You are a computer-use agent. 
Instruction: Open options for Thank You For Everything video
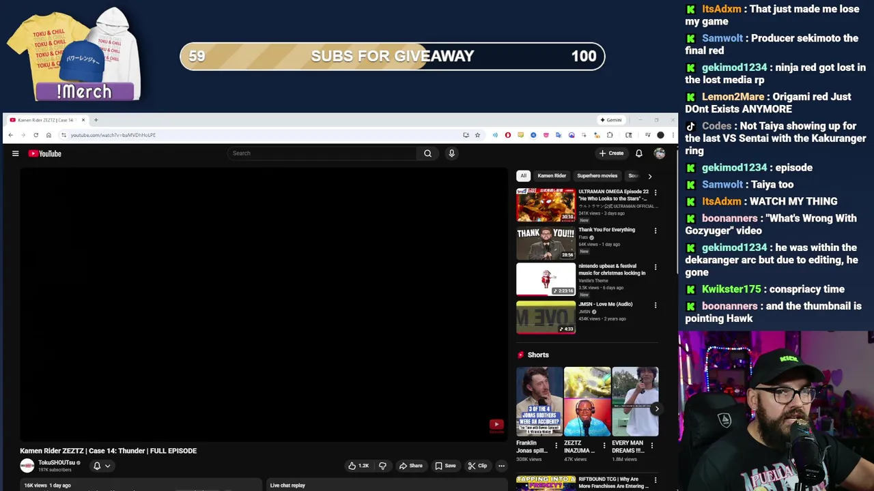[655, 230]
